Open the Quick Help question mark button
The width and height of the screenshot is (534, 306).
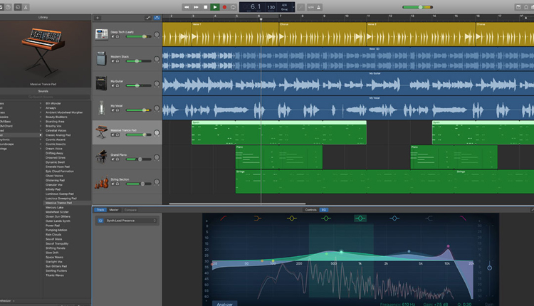(8, 7)
